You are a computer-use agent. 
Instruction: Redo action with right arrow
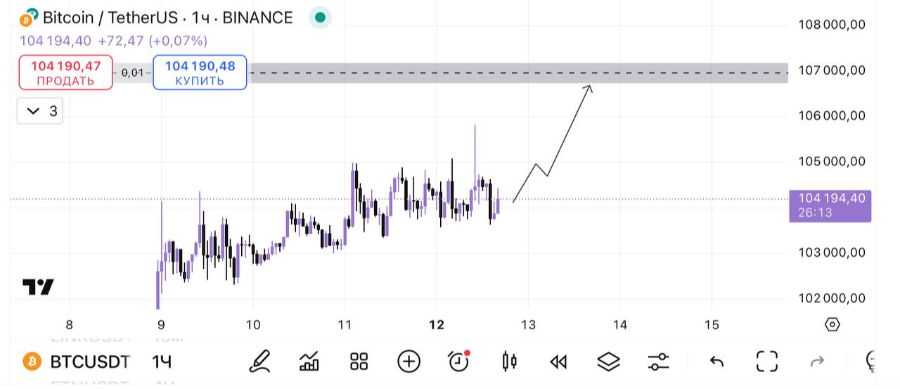pyautogui.click(x=817, y=362)
